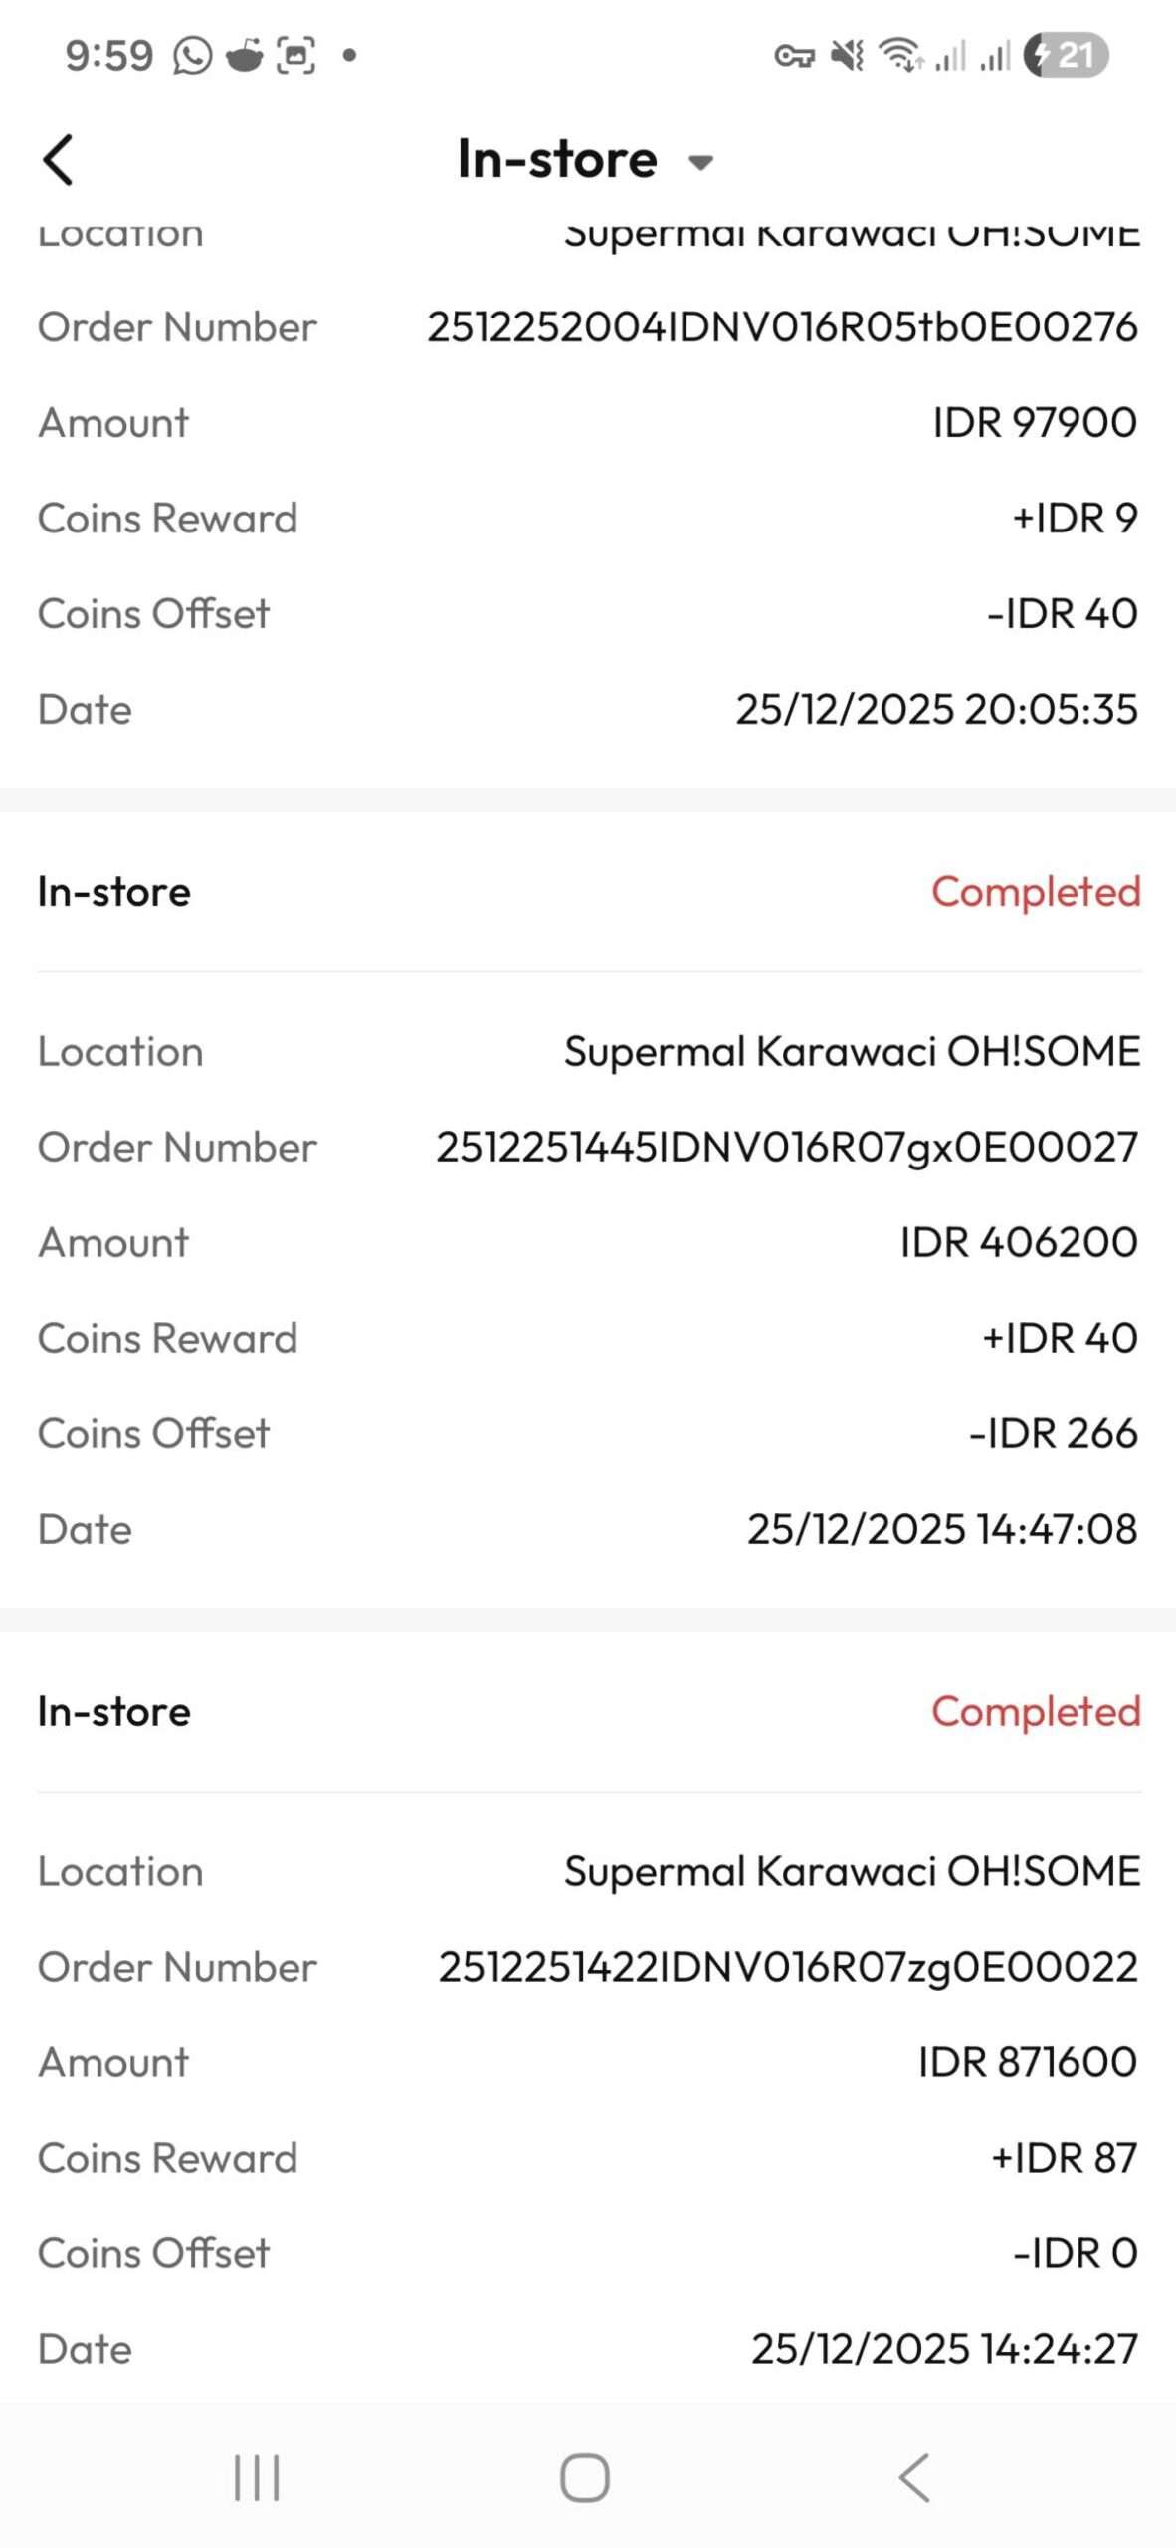Select order number ending in E00276
Image resolution: width=1176 pixels, height=2548 pixels.
tap(782, 326)
